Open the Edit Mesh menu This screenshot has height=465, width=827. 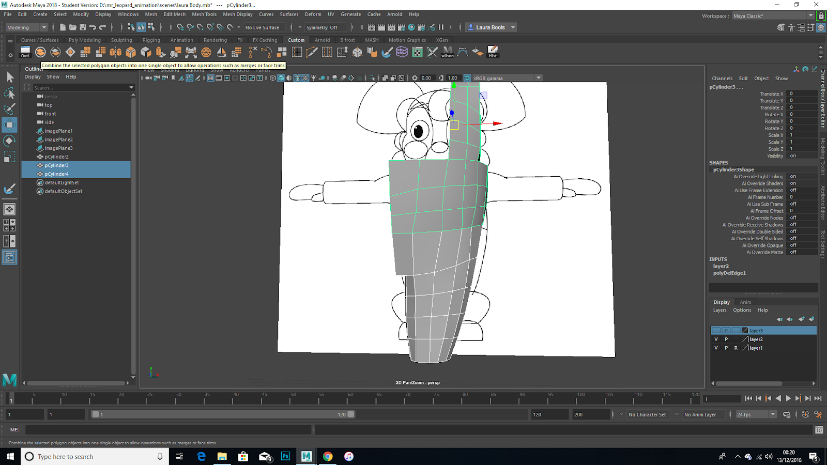[174, 14]
